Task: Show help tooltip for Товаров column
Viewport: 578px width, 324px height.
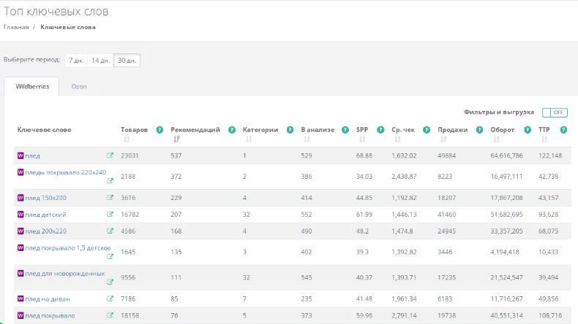Action: 158,130
